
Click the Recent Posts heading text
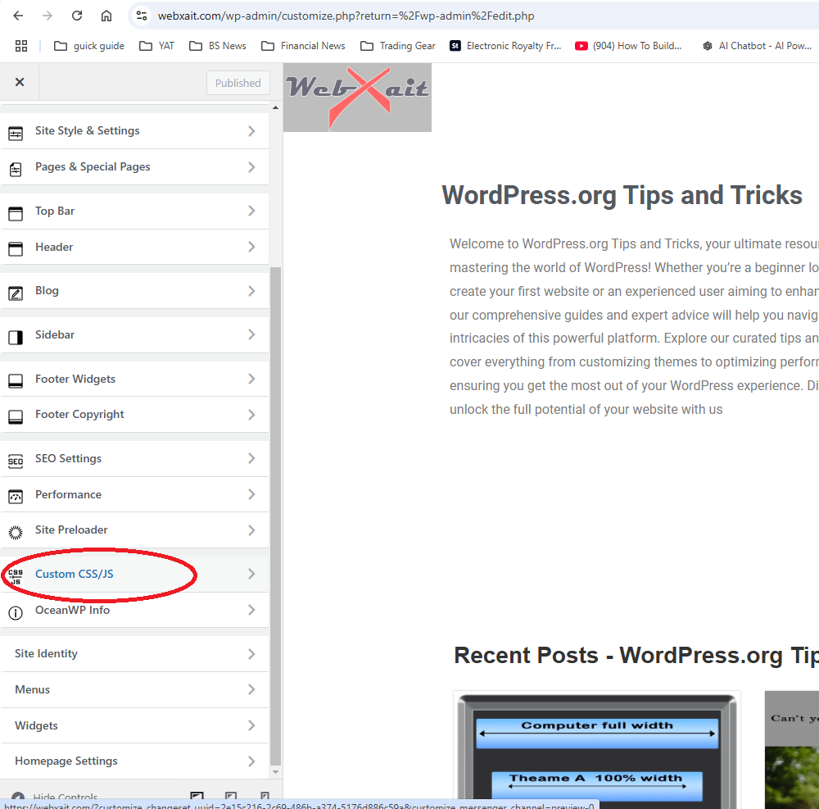636,656
